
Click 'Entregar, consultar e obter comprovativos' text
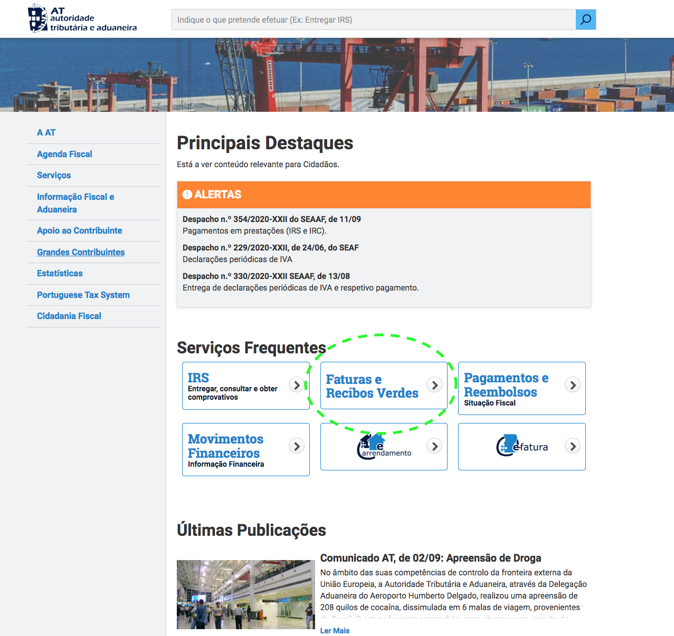(233, 393)
